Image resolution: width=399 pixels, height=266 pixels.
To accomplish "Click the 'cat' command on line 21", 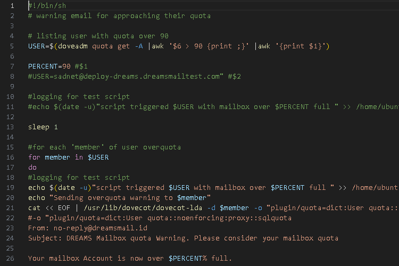I will (35, 208).
